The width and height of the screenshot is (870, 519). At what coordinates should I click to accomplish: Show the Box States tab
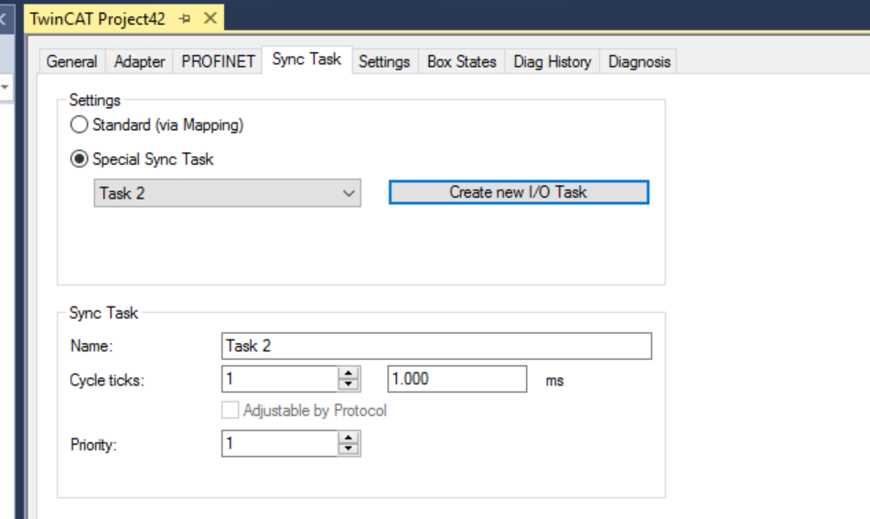click(x=462, y=61)
